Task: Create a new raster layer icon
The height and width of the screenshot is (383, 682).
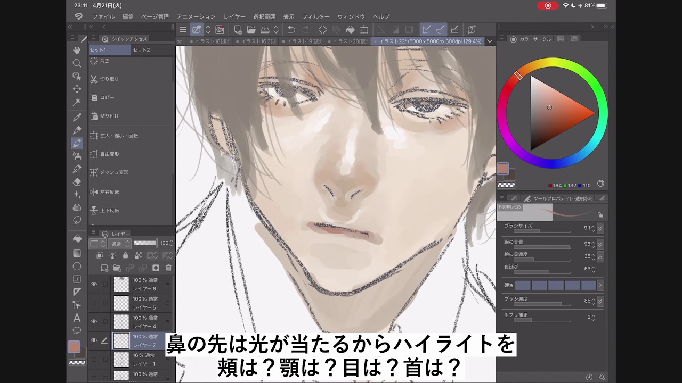Action: pos(104,268)
